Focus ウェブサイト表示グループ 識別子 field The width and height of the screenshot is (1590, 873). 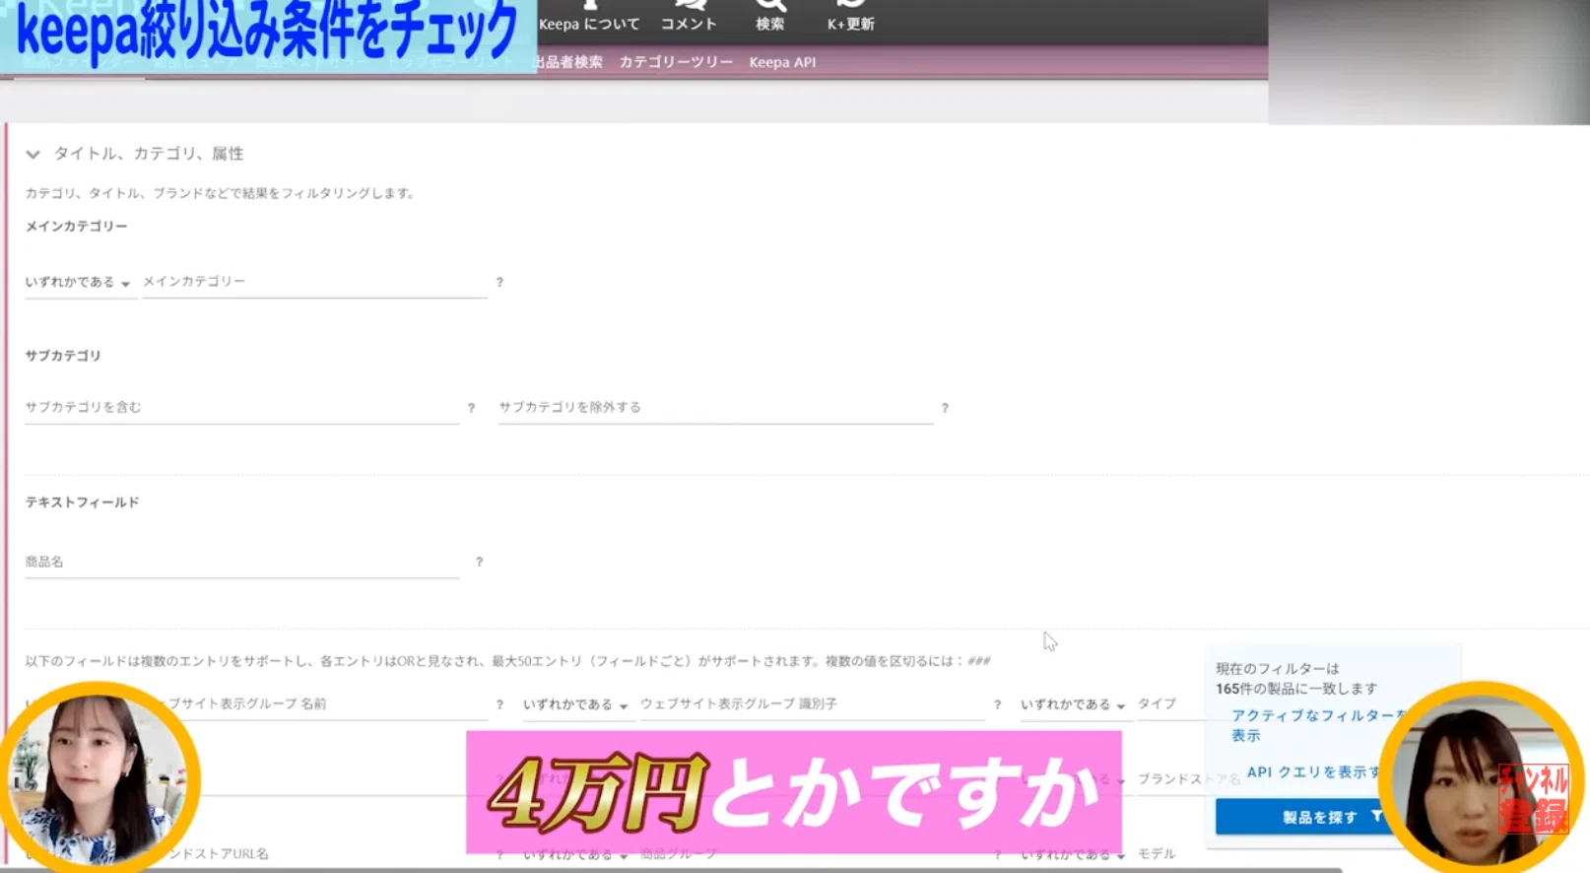point(812,704)
